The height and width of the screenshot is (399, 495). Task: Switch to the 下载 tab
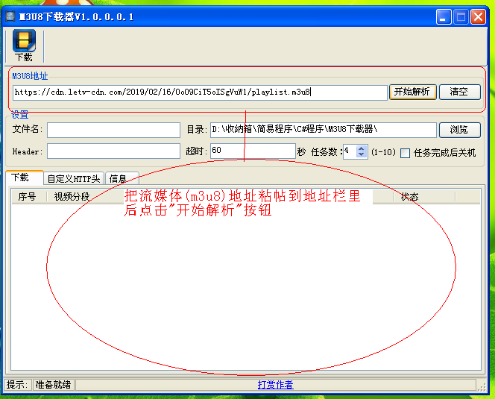[x=21, y=177]
